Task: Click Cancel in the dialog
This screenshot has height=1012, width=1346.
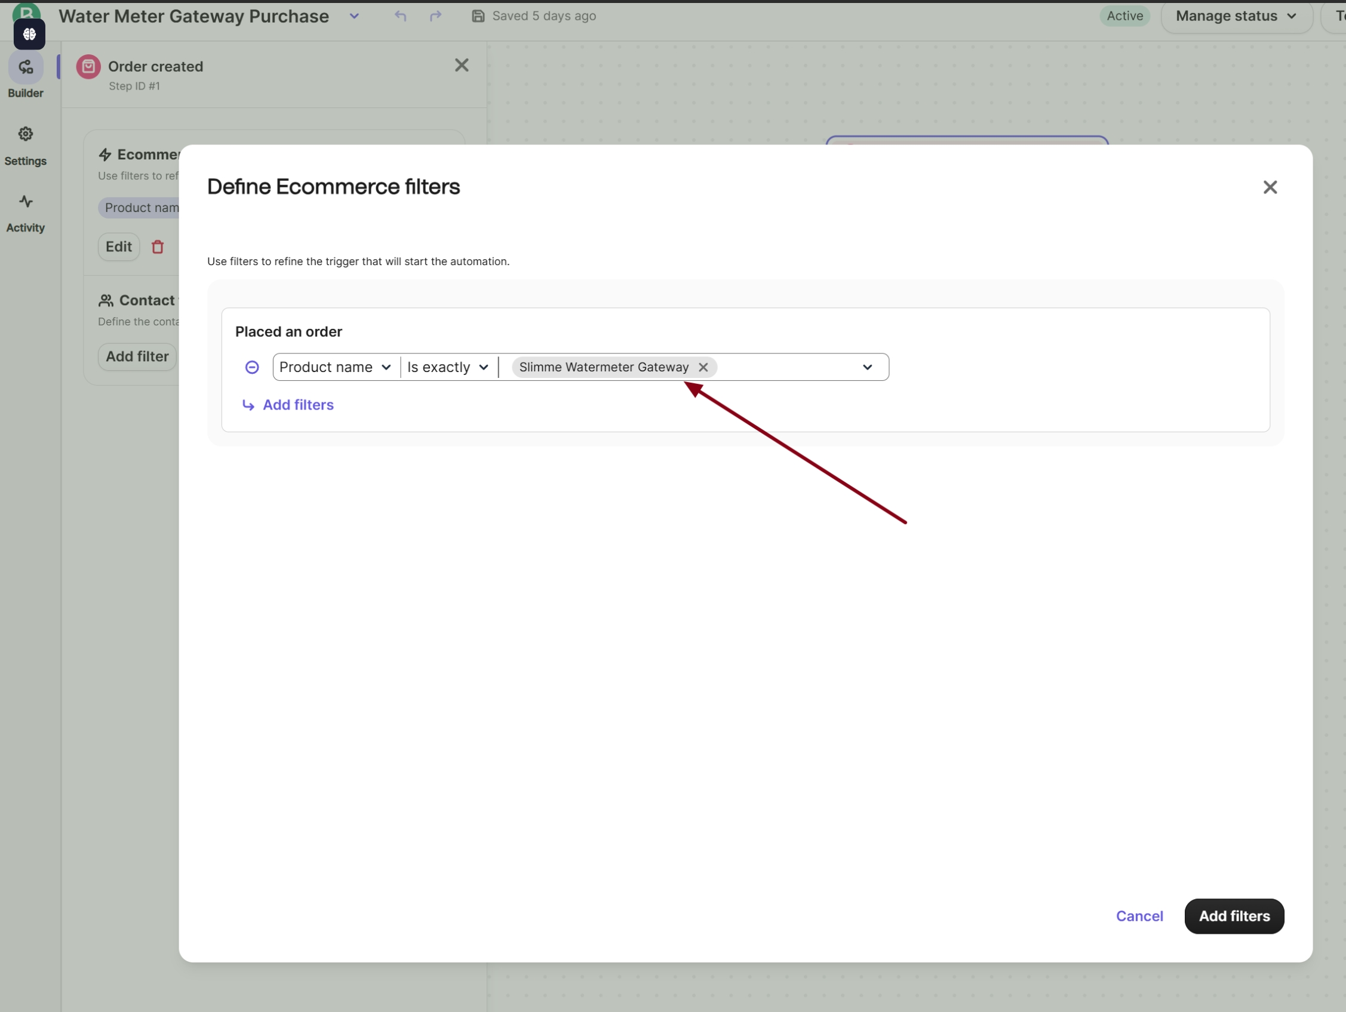Action: point(1139,916)
